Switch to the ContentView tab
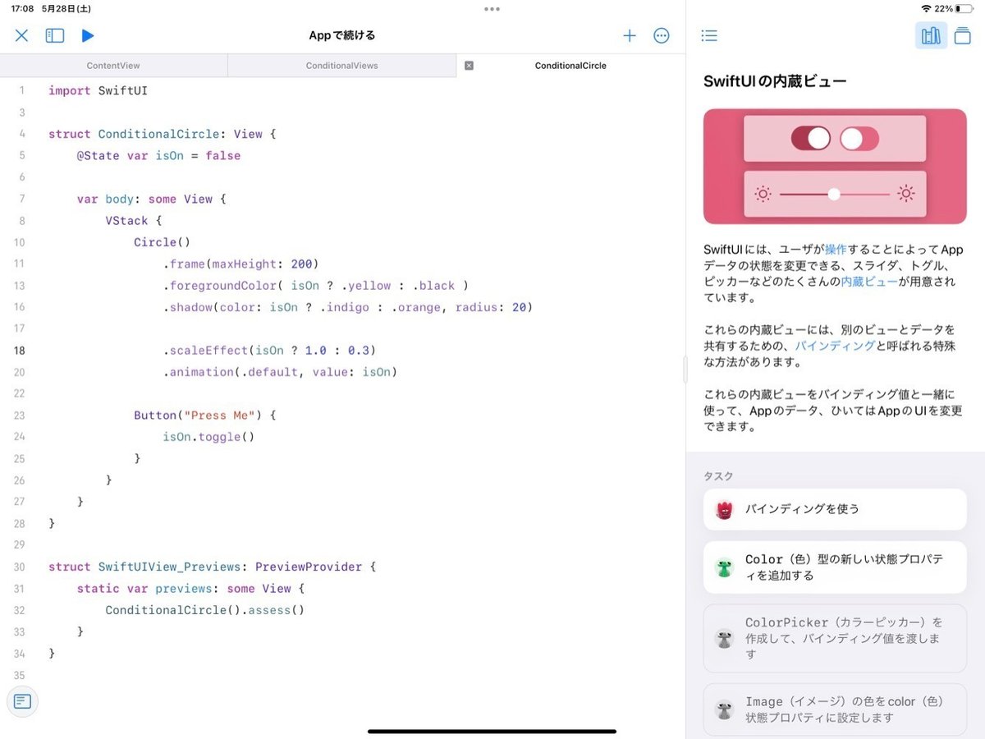This screenshot has height=739, width=985. [113, 66]
